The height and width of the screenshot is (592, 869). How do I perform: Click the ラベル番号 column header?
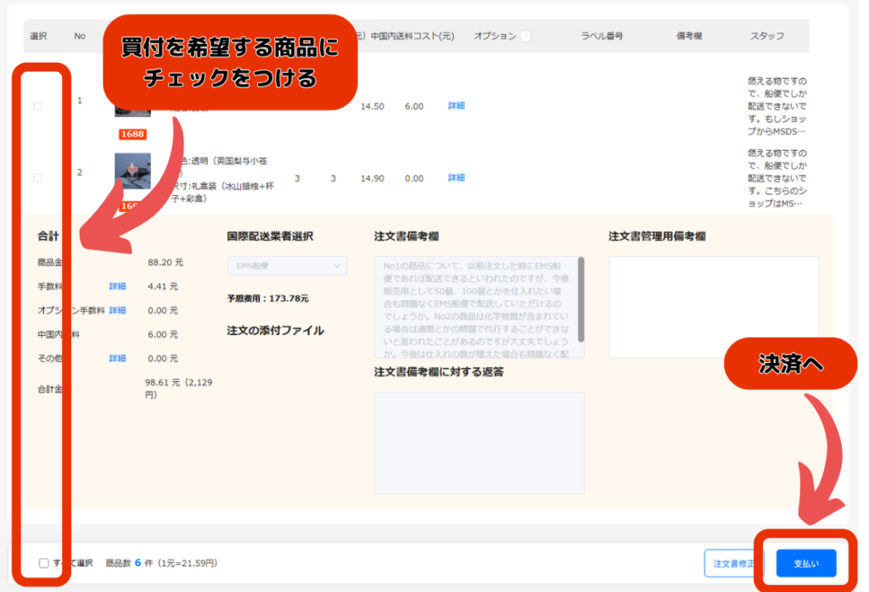coord(602,36)
